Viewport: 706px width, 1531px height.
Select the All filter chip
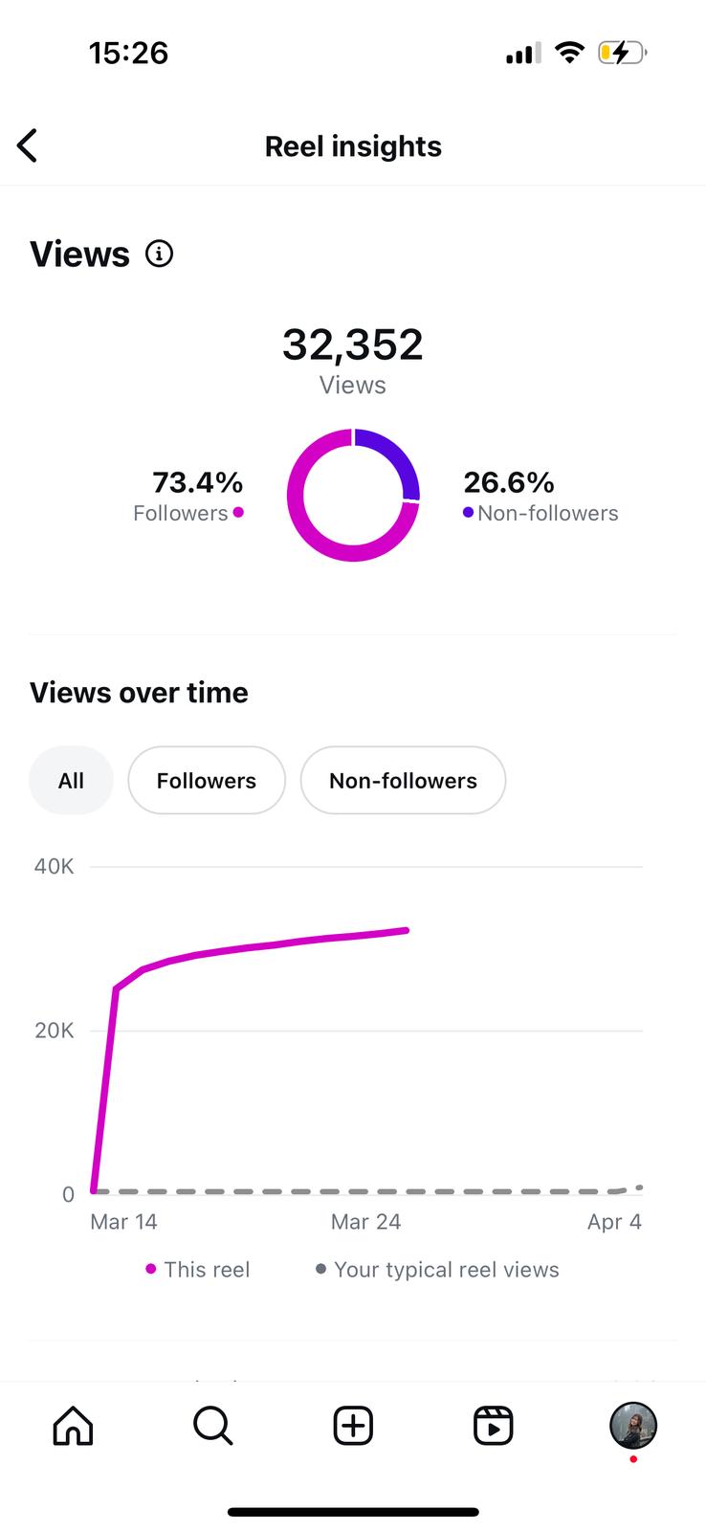(71, 781)
